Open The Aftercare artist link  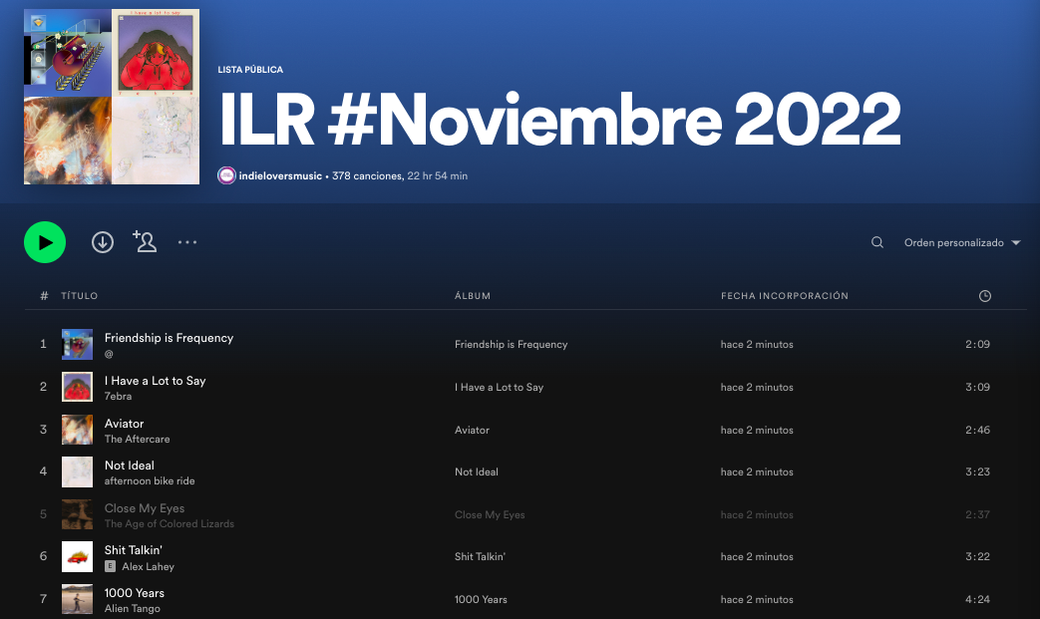[138, 439]
